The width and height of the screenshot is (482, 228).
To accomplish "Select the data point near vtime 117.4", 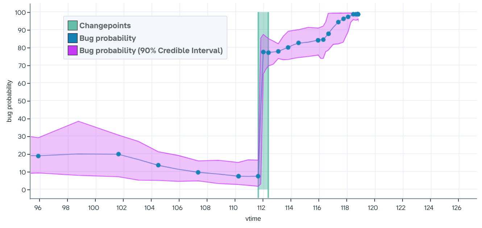I will click(338, 22).
